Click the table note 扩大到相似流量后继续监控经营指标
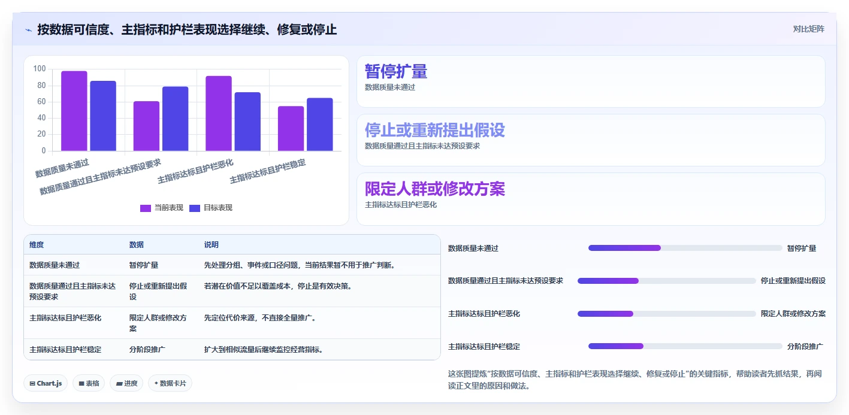Viewport: 849px width, 415px height. (x=264, y=349)
